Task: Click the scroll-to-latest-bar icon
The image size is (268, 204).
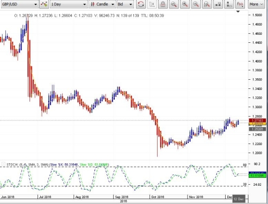Action: pyautogui.click(x=152, y=4)
